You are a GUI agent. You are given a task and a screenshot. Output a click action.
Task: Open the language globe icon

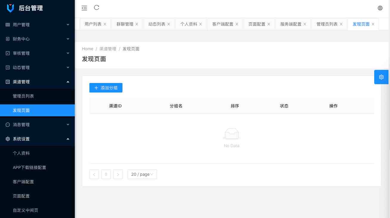[x=380, y=8]
